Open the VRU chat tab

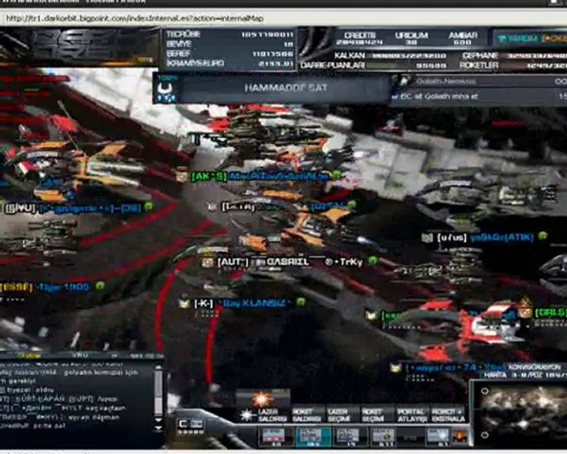79,355
